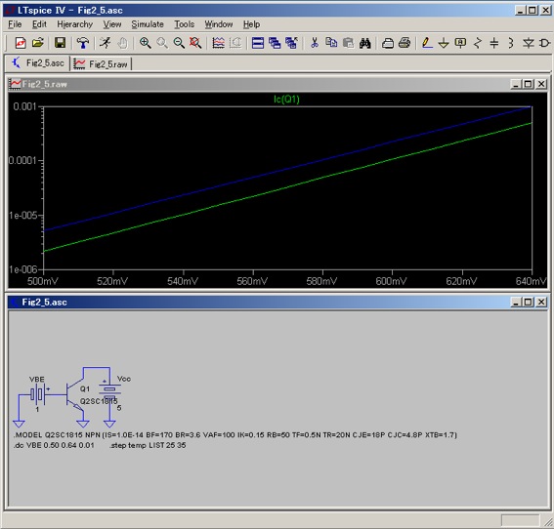Halt the simulation with the hand icon
The height and width of the screenshot is (529, 554).
pos(122,43)
